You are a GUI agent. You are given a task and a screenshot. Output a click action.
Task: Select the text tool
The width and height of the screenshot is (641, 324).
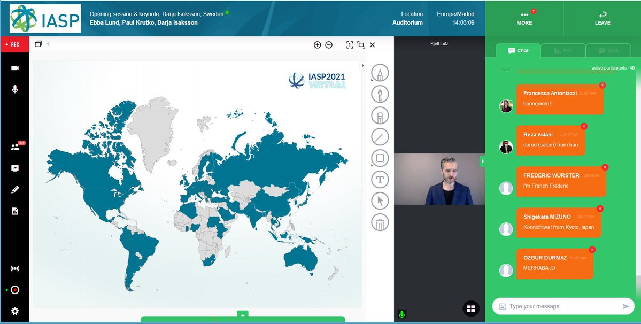pos(380,180)
